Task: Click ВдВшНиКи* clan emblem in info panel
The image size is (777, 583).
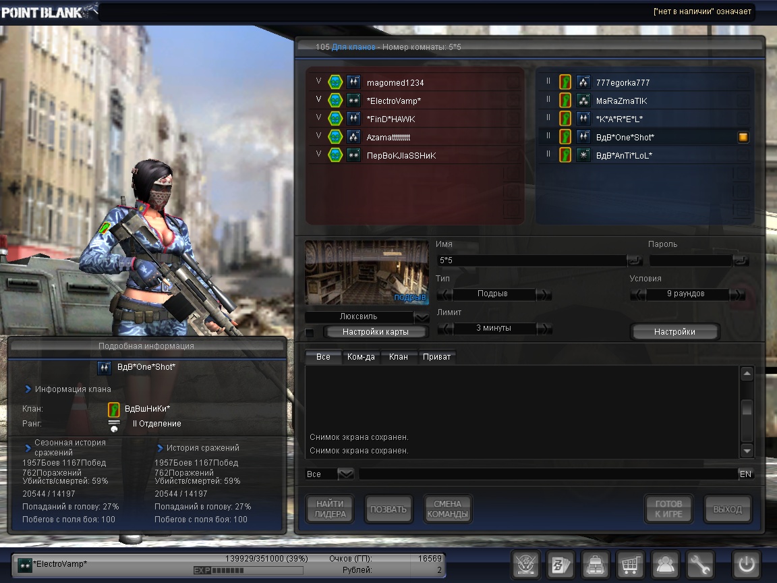Action: (x=114, y=410)
